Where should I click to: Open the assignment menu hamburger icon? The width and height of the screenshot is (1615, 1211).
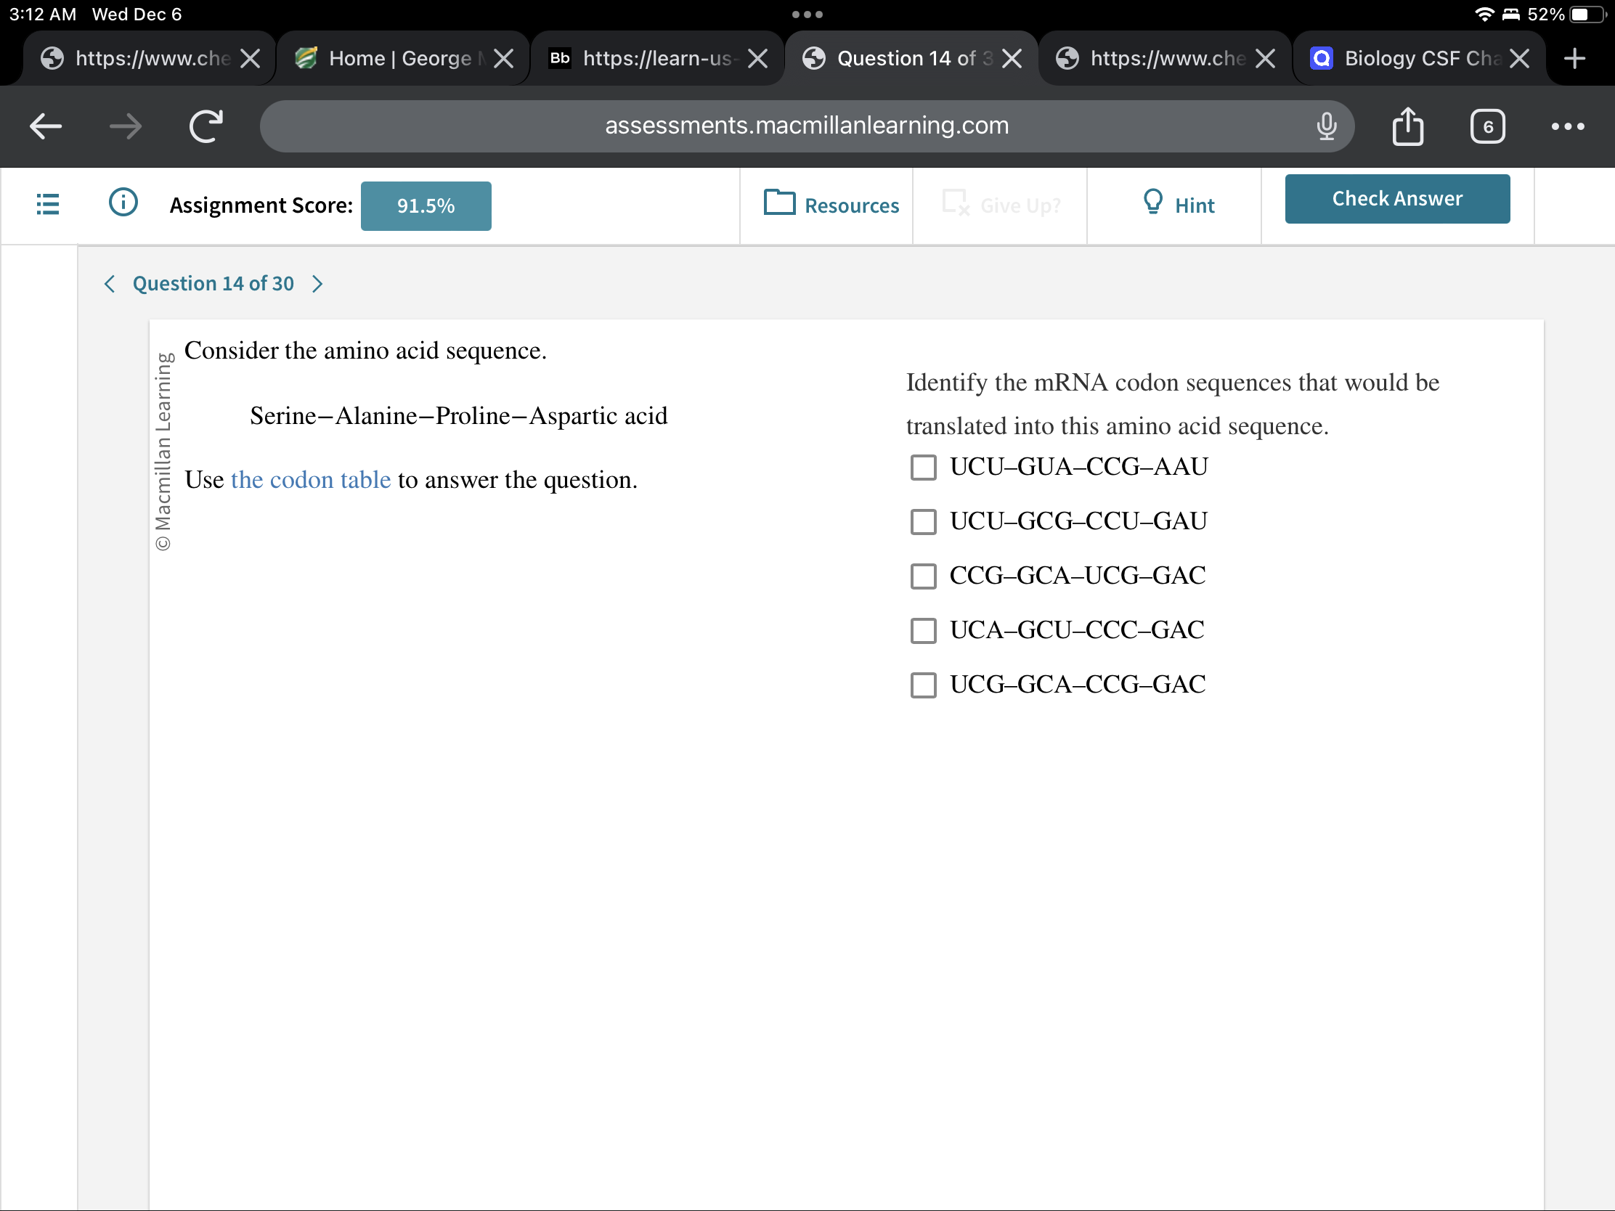pyautogui.click(x=46, y=205)
